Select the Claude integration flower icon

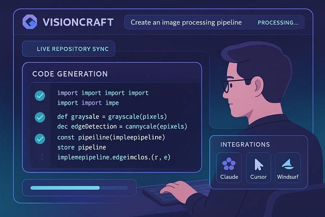coord(229,164)
